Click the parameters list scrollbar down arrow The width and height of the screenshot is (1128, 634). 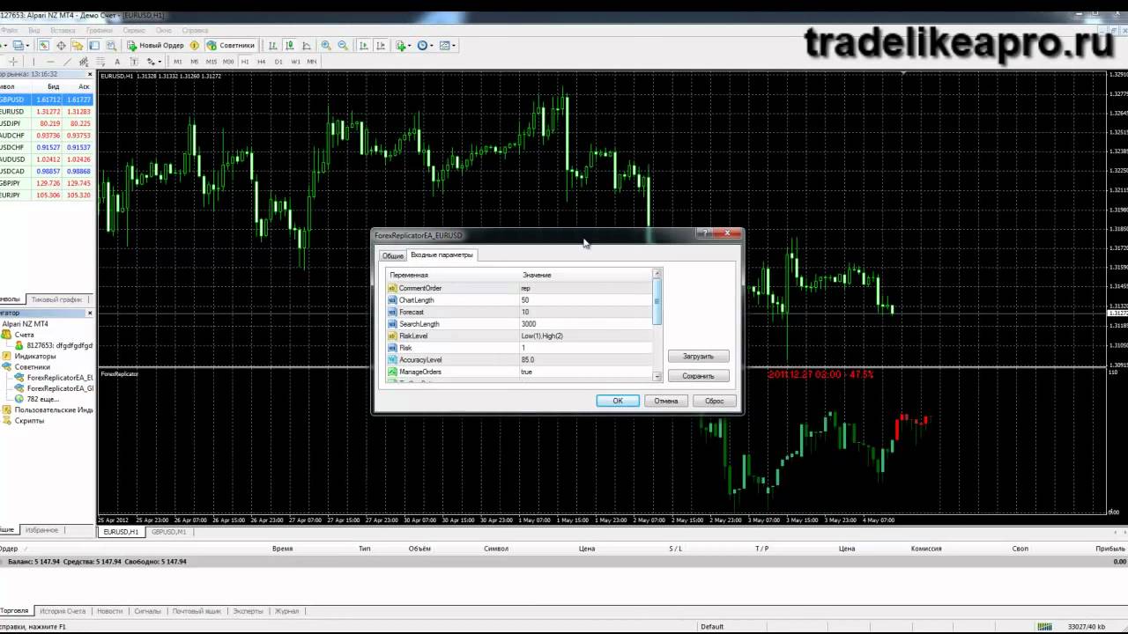click(657, 376)
